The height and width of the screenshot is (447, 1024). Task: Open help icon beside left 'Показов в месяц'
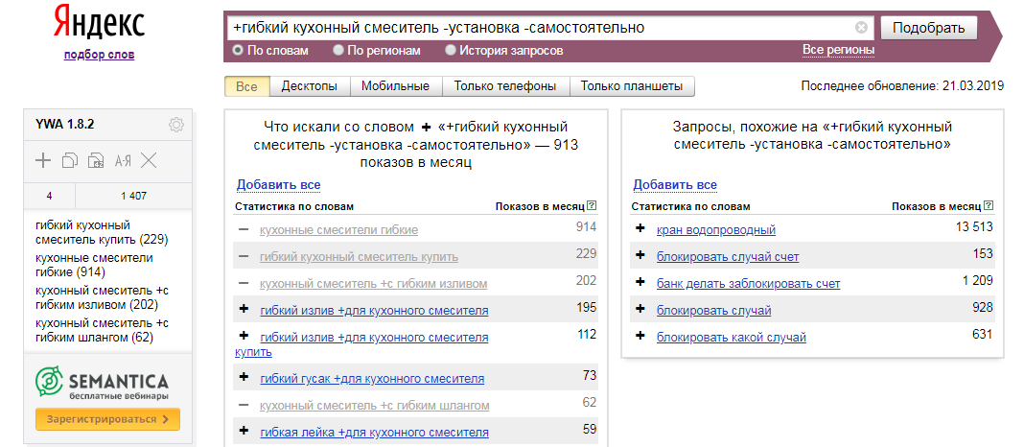coord(592,206)
